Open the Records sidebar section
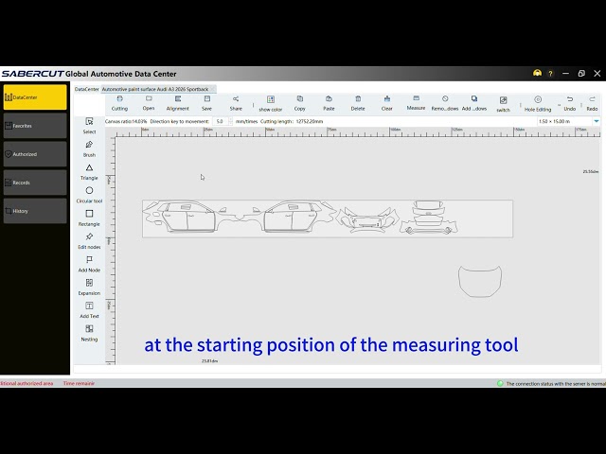The image size is (606, 454). (x=35, y=183)
